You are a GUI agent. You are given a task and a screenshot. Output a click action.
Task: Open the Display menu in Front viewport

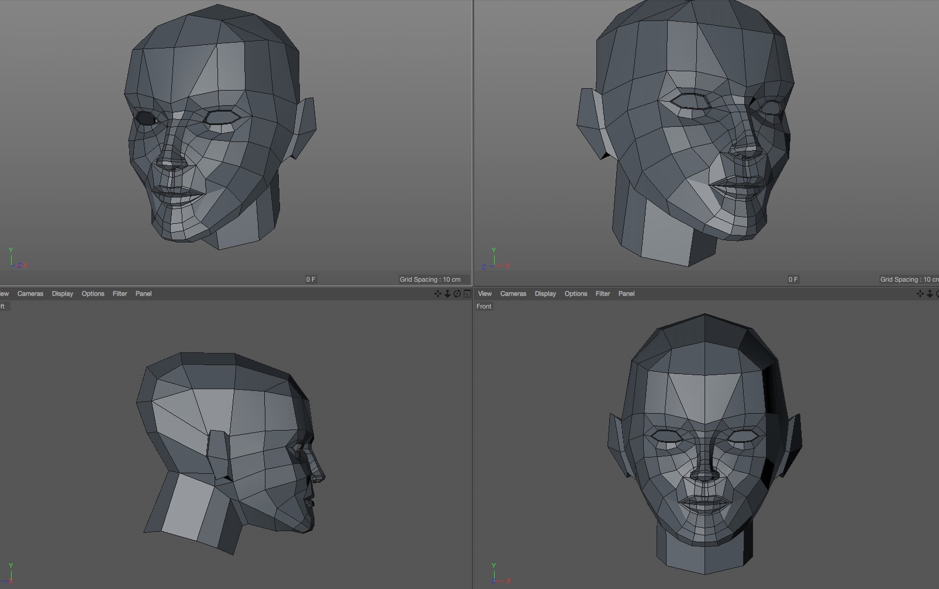[545, 294]
